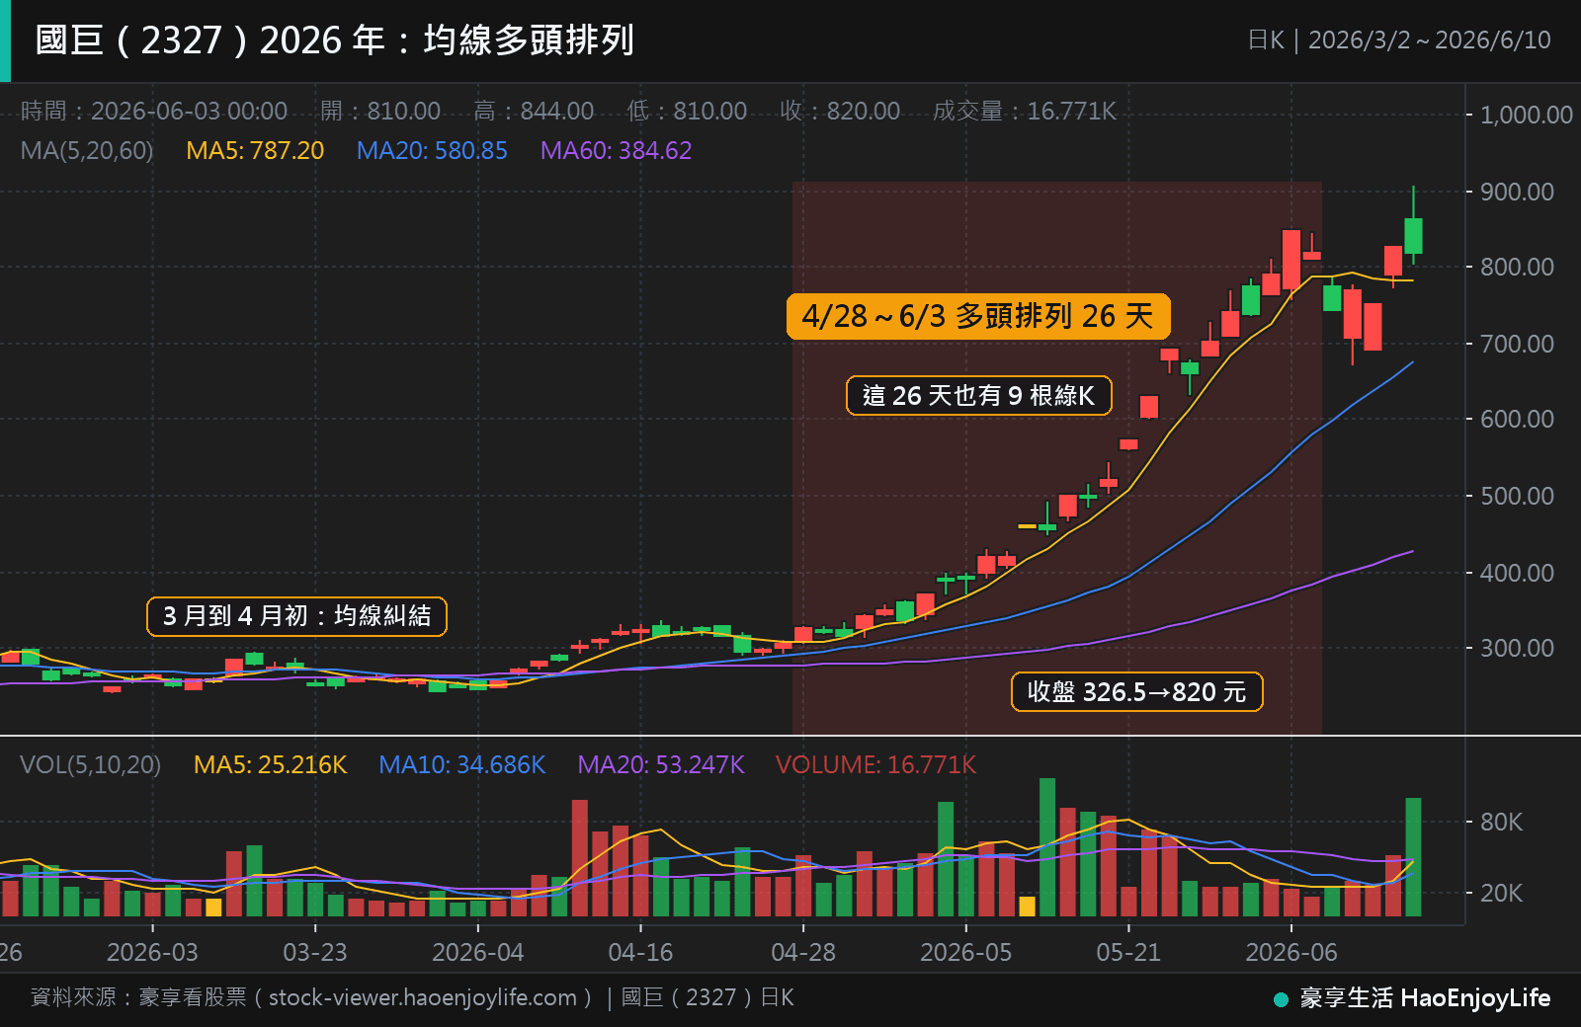Click the open price value 810.00
The height and width of the screenshot is (1027, 1581).
point(404,111)
